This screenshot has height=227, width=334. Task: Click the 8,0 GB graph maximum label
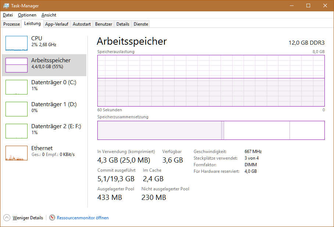point(319,52)
